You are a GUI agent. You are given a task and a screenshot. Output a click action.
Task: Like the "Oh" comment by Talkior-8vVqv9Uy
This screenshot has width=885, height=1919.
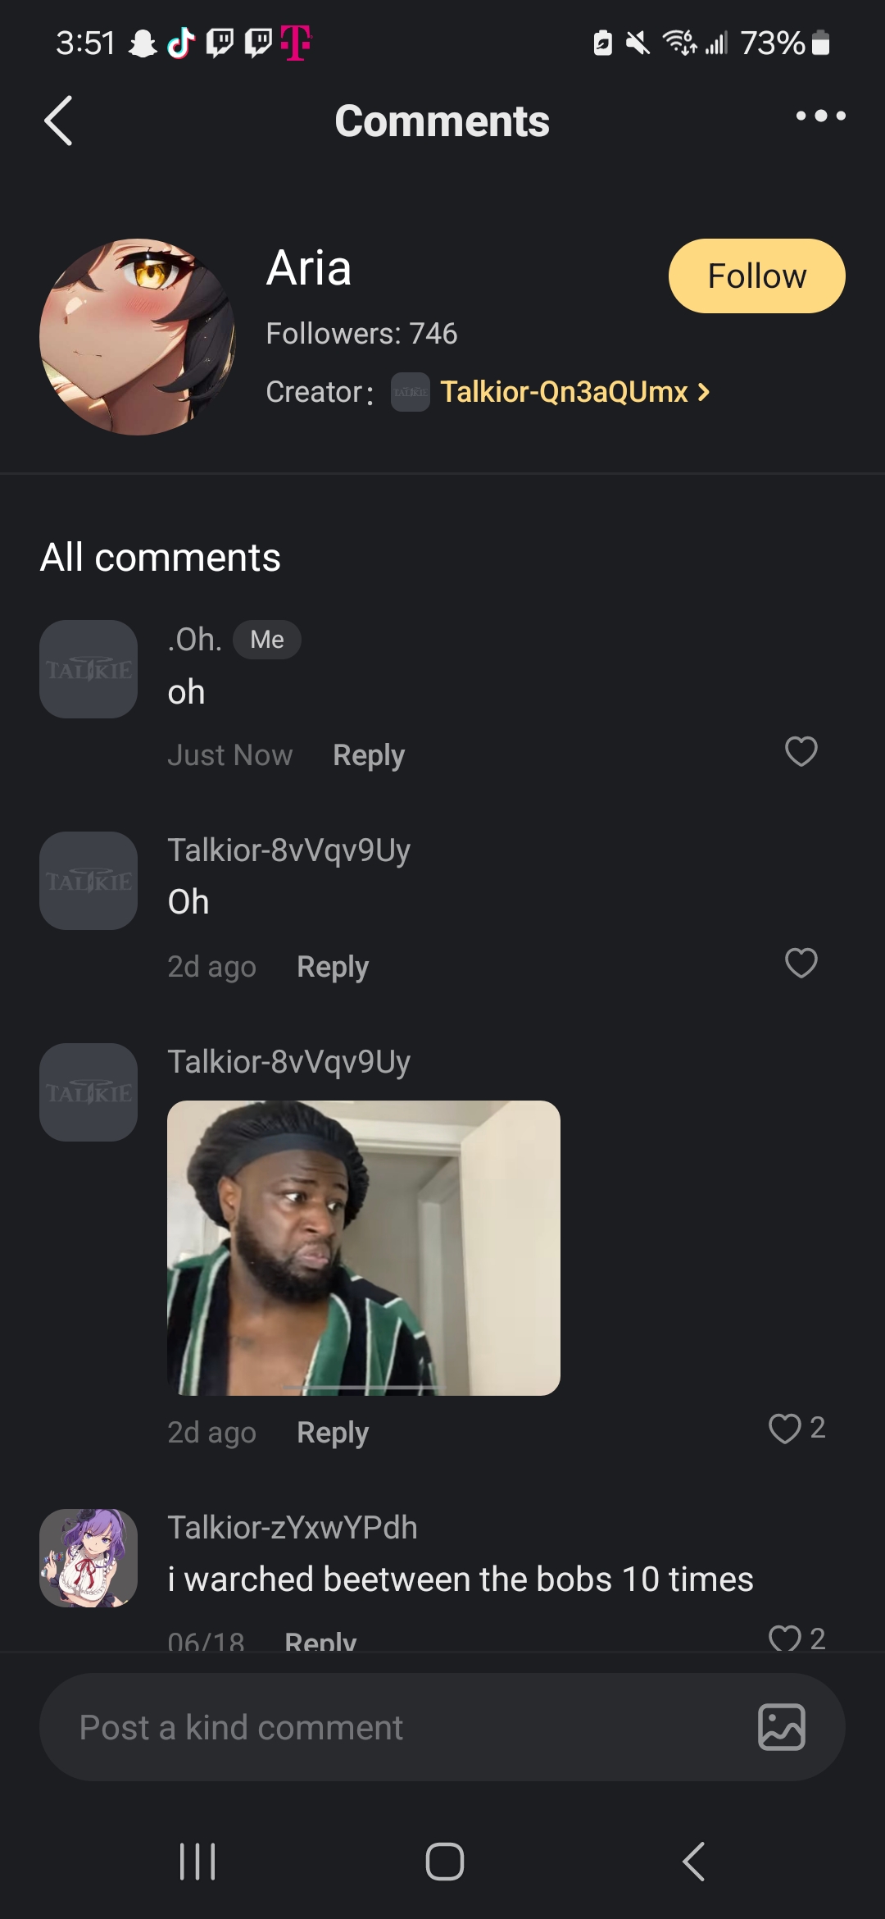pyautogui.click(x=801, y=963)
